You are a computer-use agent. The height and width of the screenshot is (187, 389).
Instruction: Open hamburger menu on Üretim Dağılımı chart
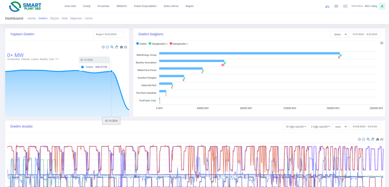click(382, 43)
